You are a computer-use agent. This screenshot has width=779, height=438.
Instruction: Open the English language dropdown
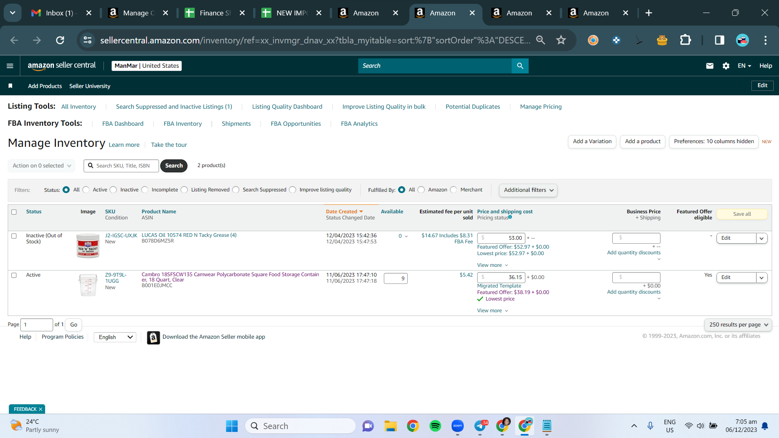tap(115, 337)
